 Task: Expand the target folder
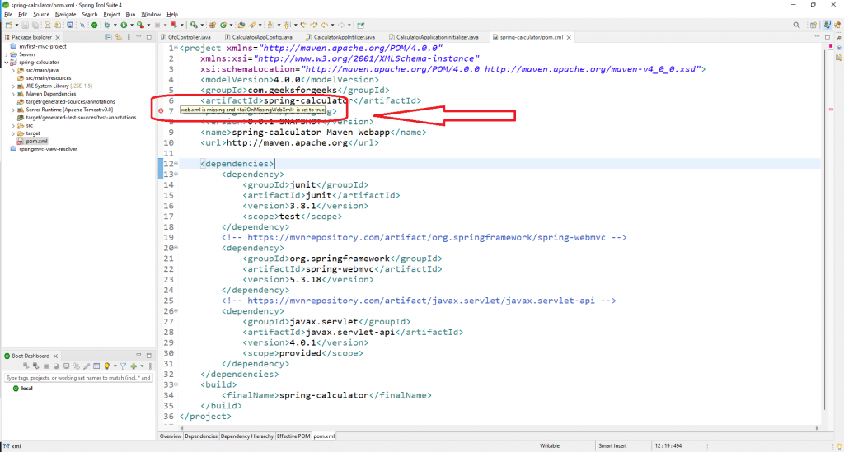click(x=13, y=133)
